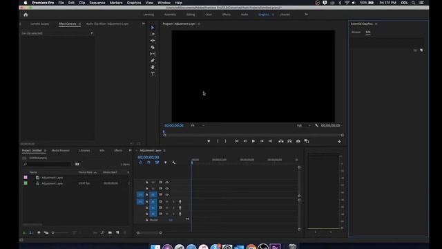Open Effect Controls panel menu
The height and width of the screenshot is (249, 442).
(79, 24)
